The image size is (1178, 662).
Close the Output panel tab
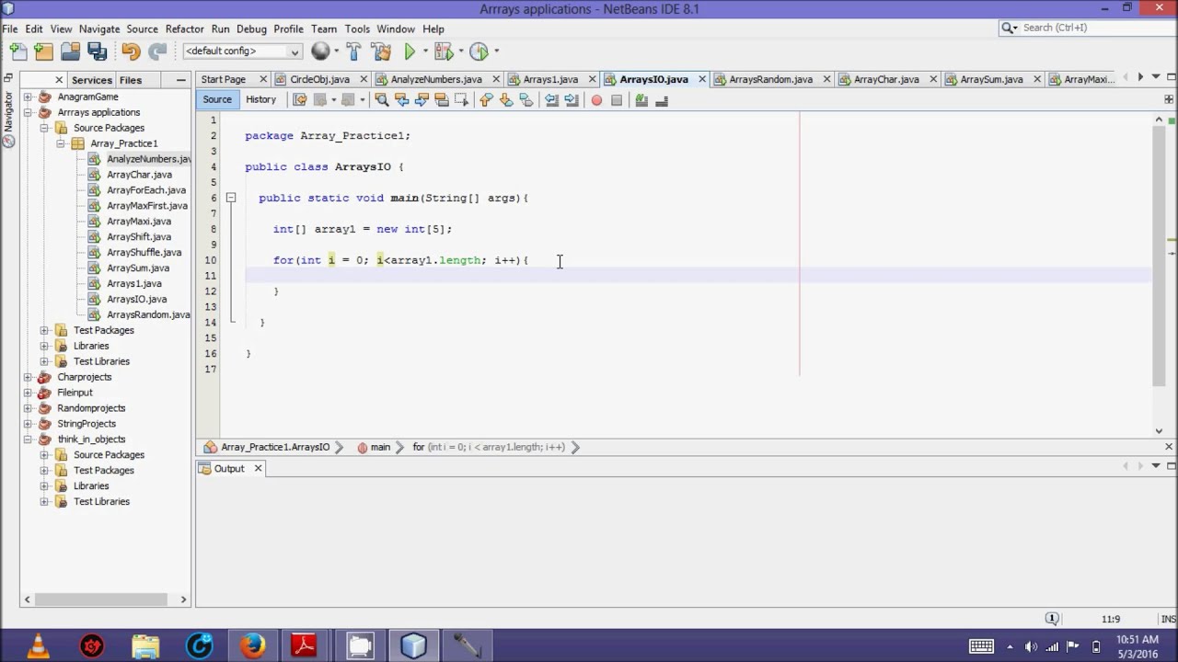(x=258, y=469)
